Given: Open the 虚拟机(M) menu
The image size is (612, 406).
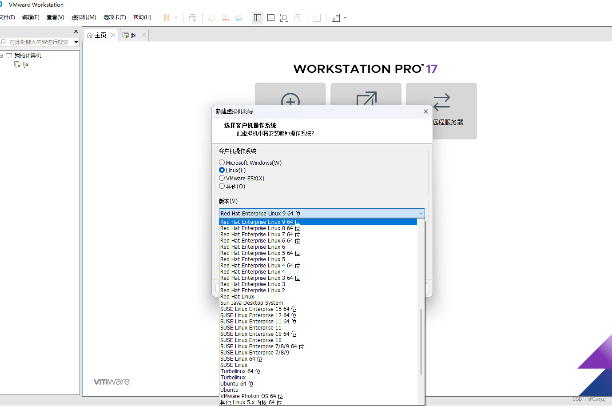Looking at the screenshot, I should coord(84,17).
